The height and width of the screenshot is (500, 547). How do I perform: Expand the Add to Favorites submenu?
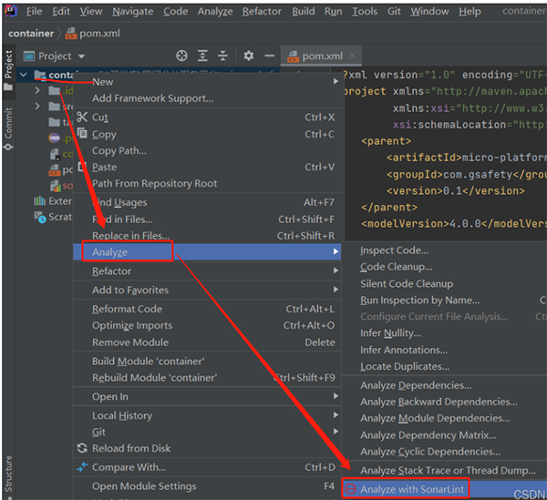coord(208,290)
